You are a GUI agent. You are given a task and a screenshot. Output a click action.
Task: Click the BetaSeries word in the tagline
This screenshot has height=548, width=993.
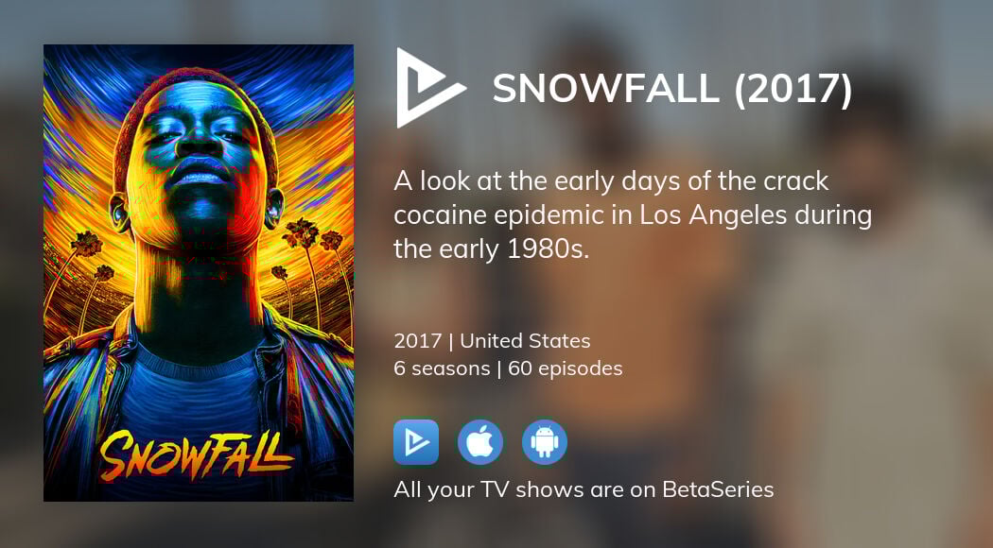point(718,489)
